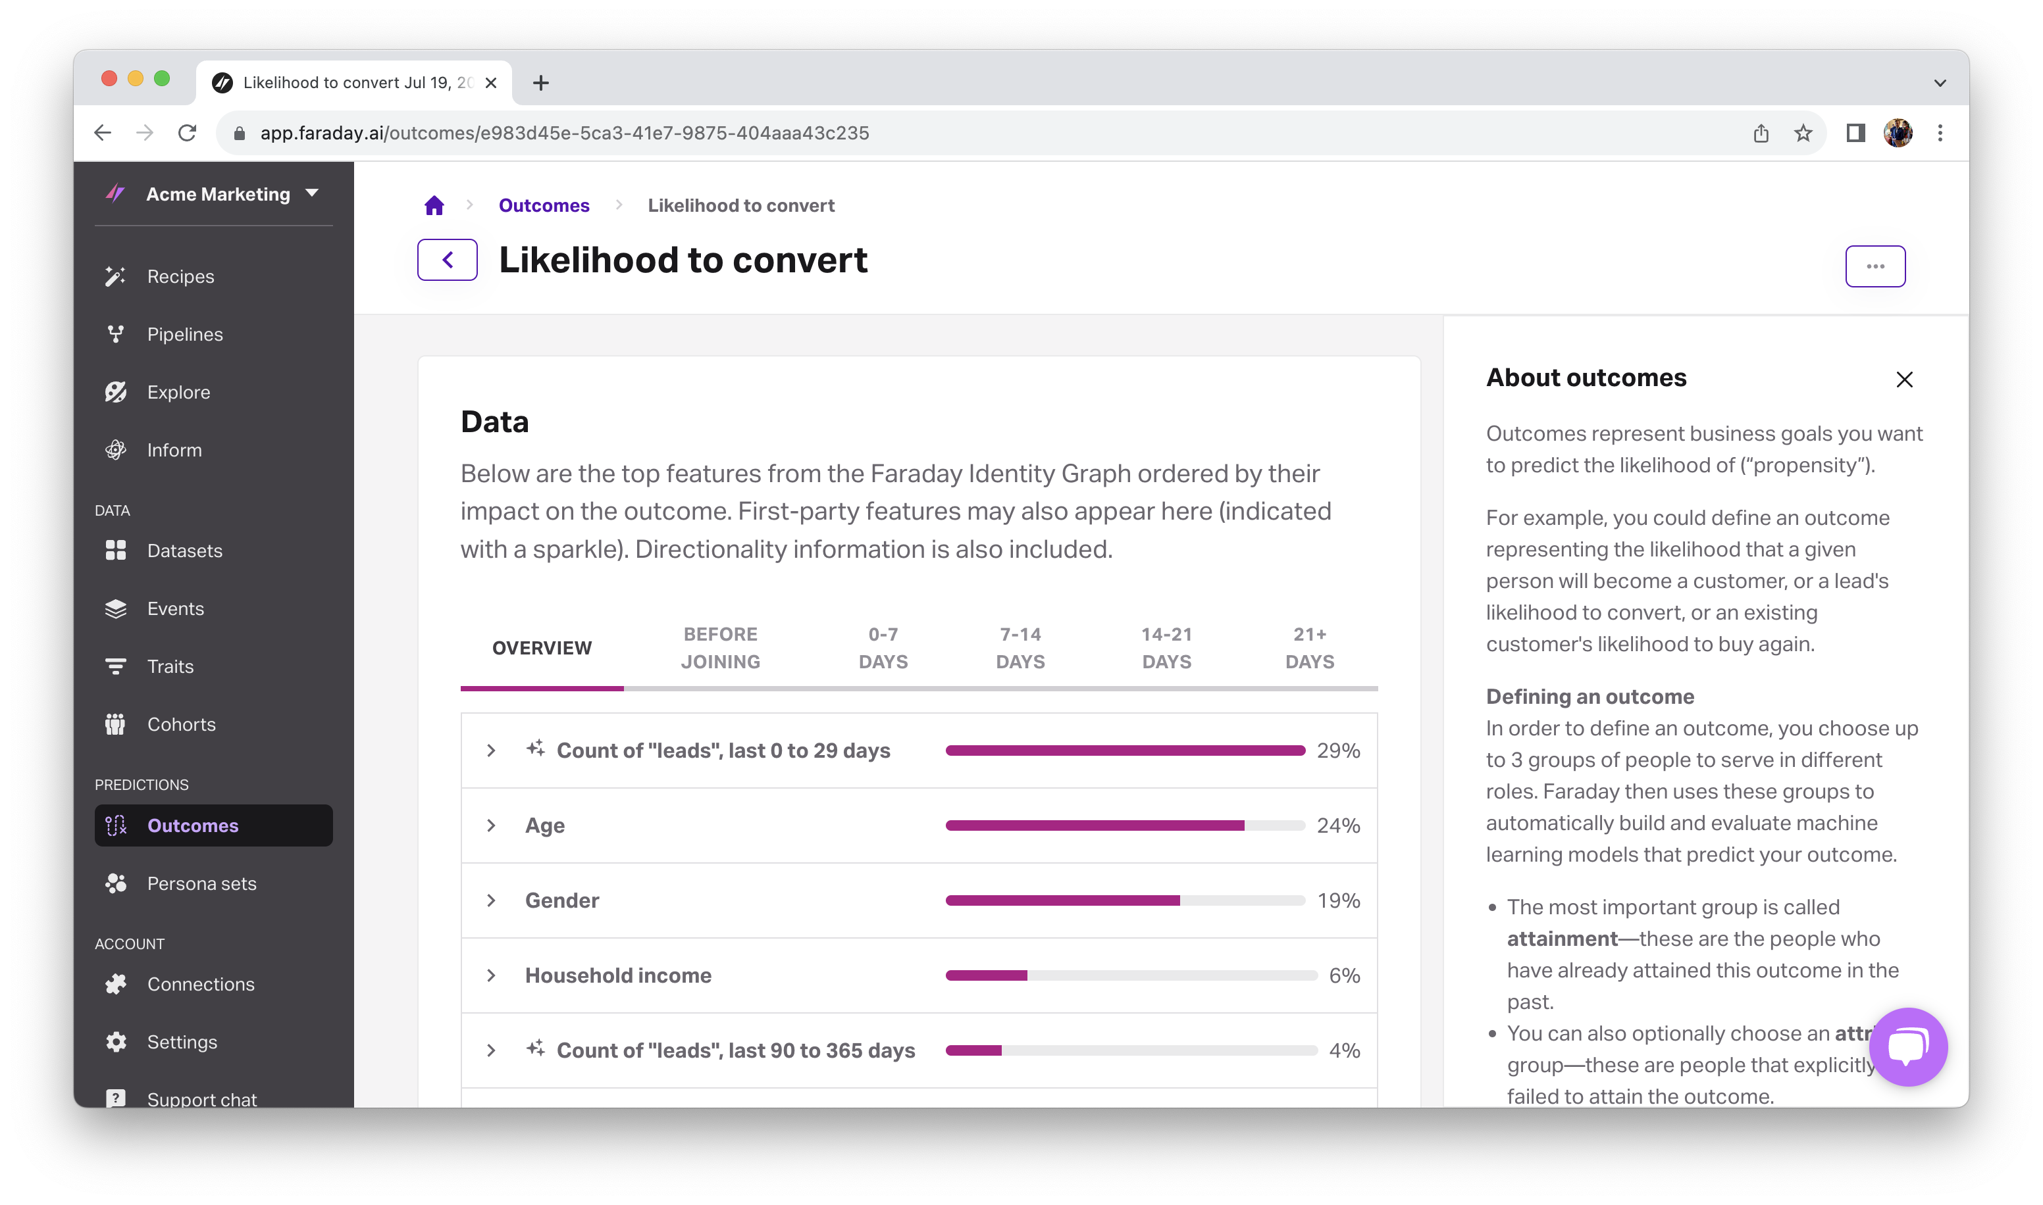This screenshot has height=1205, width=2043.
Task: Bookmark the page with the star icon
Action: click(x=1803, y=133)
